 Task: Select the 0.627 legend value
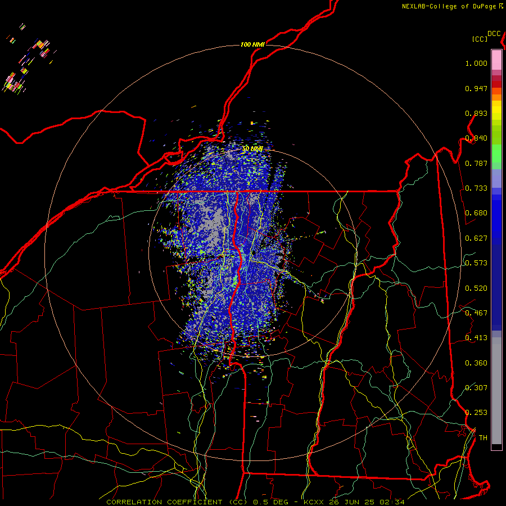click(x=476, y=238)
